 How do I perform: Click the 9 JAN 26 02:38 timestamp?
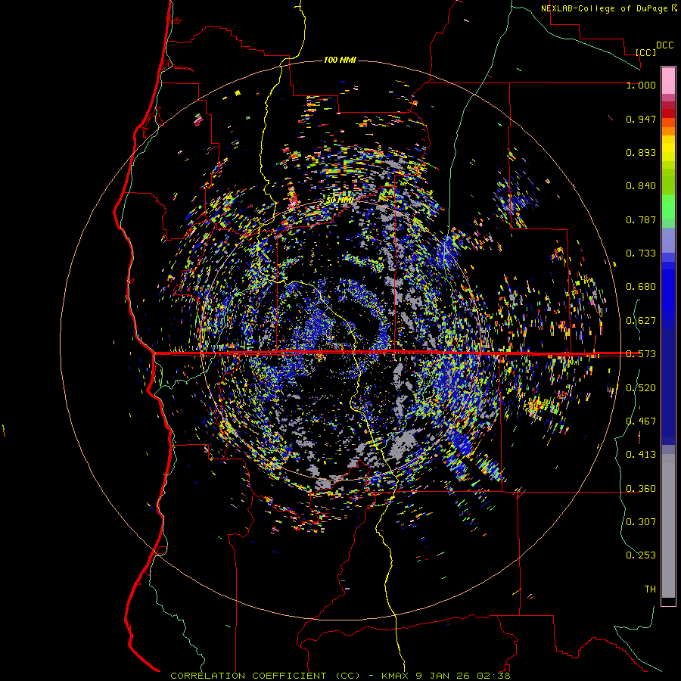click(x=462, y=676)
